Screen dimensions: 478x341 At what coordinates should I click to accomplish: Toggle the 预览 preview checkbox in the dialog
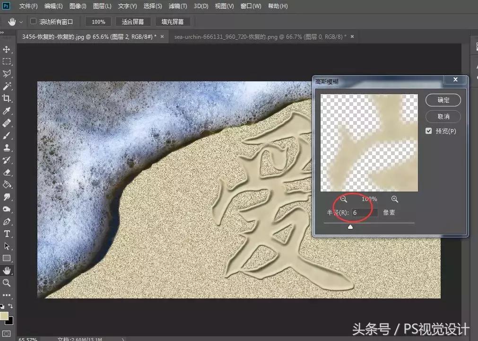point(428,131)
